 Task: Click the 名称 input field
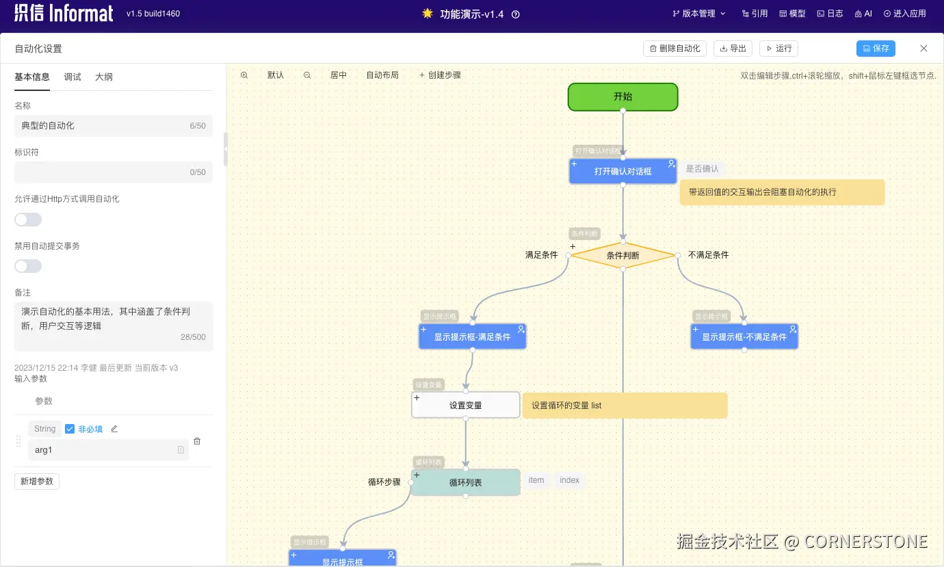coord(114,126)
